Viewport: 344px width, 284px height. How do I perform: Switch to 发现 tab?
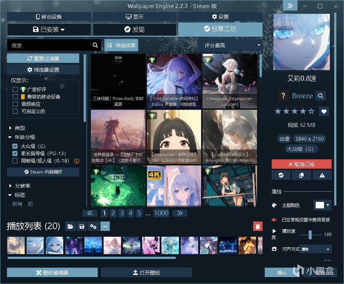[x=135, y=29]
